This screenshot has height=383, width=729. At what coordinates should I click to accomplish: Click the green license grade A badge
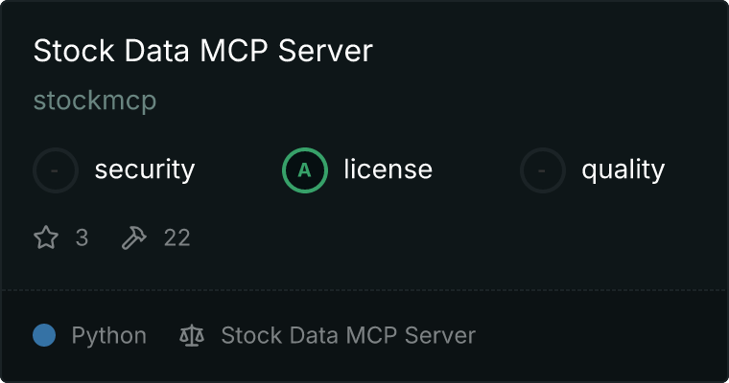(305, 170)
